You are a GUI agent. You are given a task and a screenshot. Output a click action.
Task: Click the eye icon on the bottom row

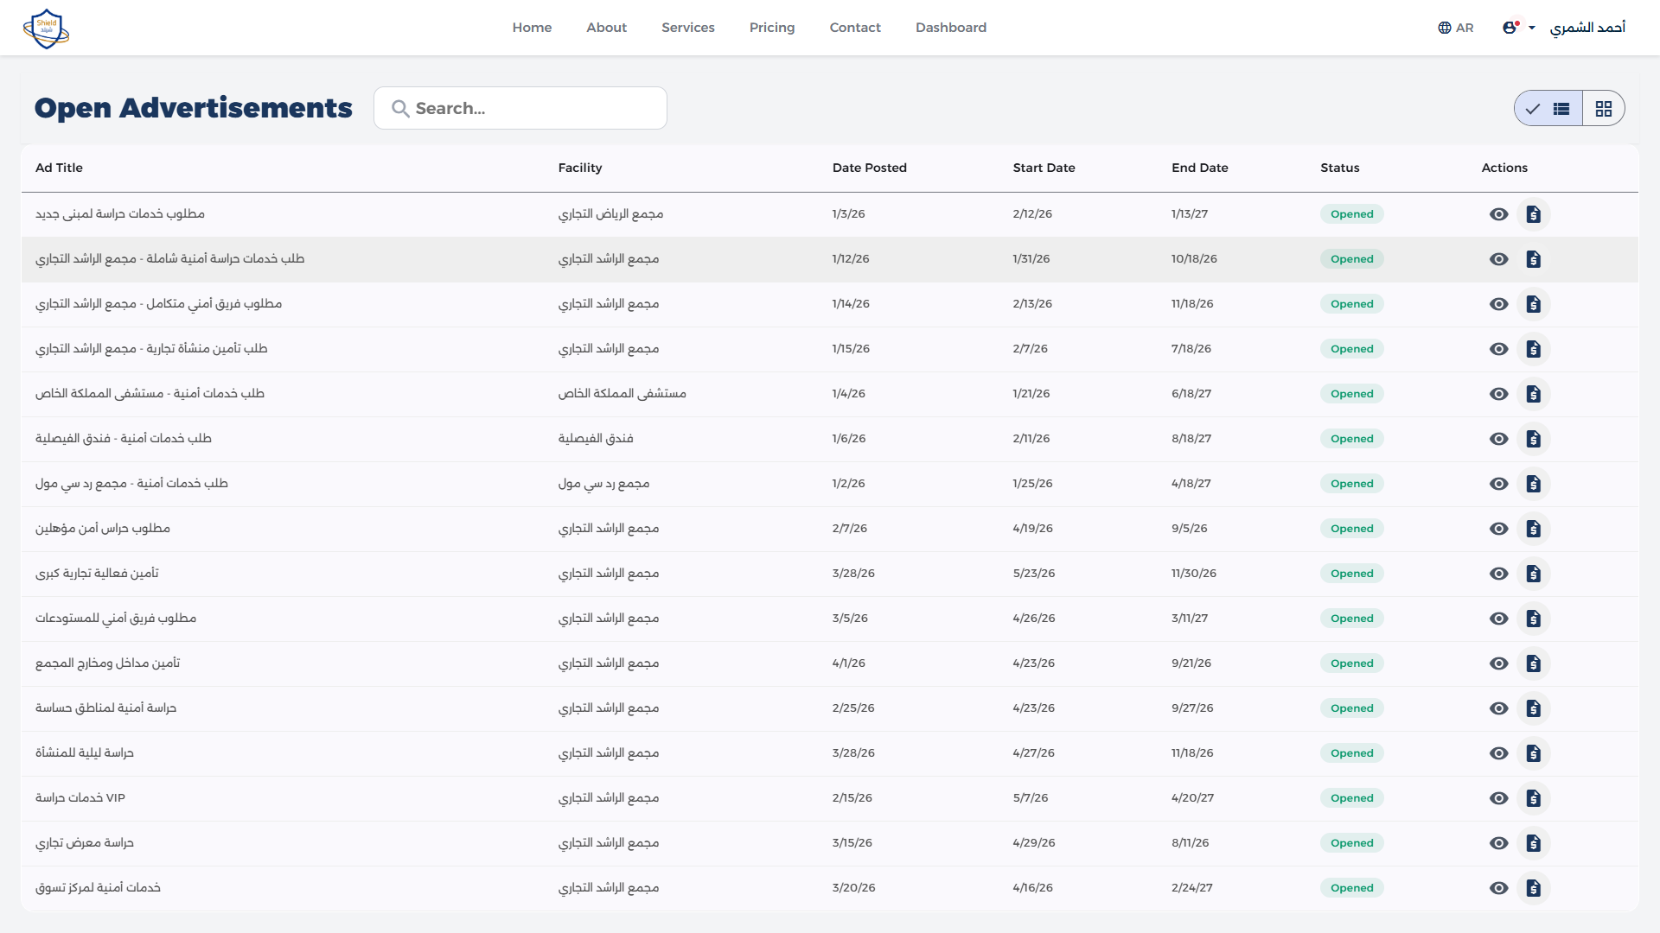coord(1499,887)
